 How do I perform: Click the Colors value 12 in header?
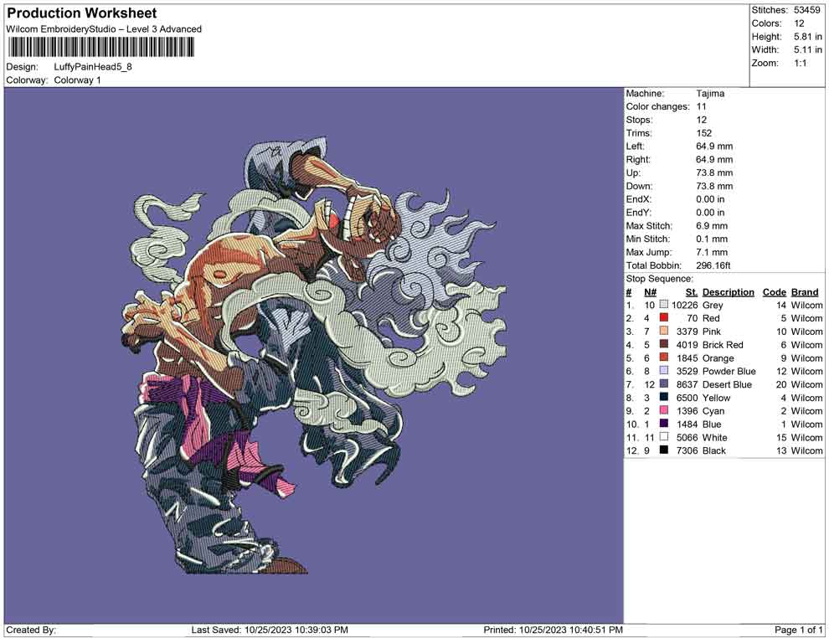(799, 23)
